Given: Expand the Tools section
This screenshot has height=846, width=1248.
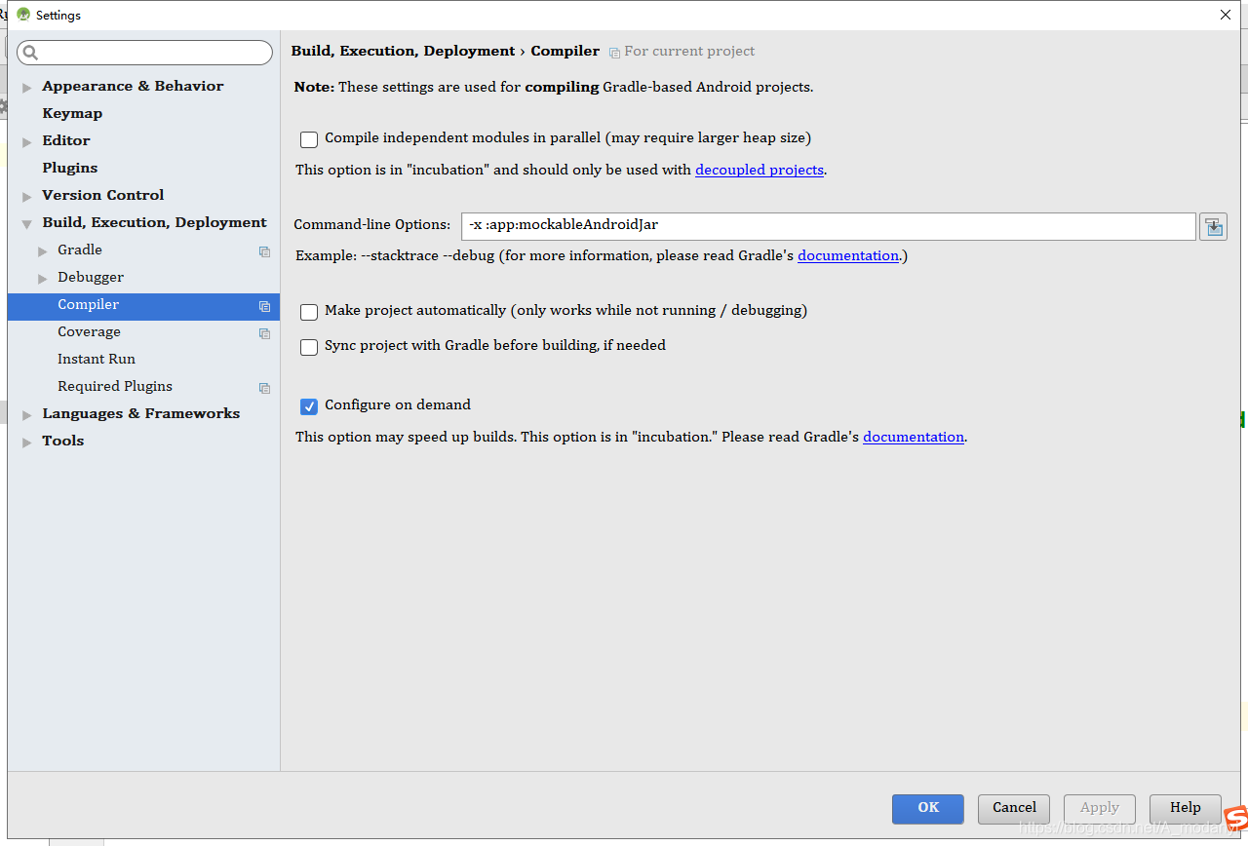Looking at the screenshot, I should (27, 442).
